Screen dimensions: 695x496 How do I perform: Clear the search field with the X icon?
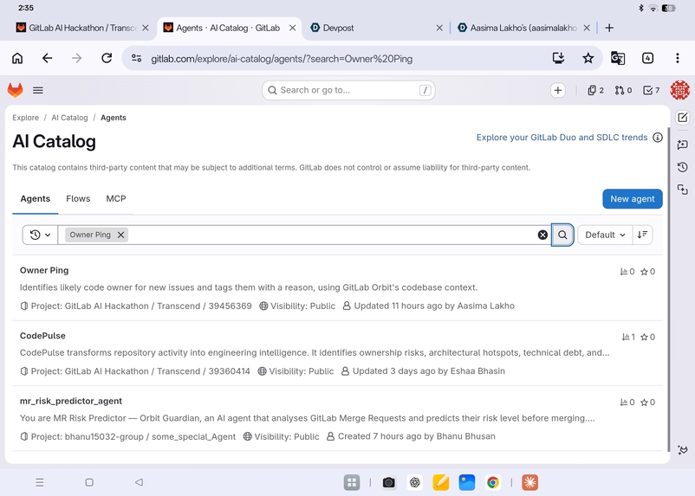coord(542,235)
